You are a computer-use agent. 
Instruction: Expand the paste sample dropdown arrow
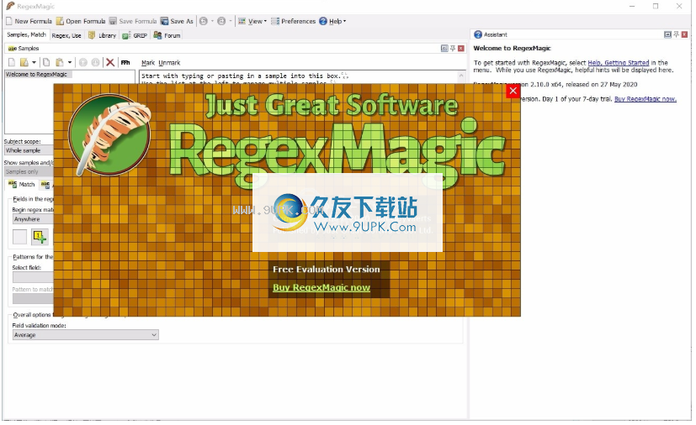click(70, 62)
